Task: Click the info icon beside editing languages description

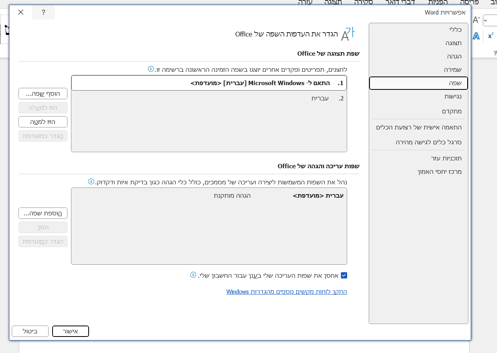Action: coord(91,182)
